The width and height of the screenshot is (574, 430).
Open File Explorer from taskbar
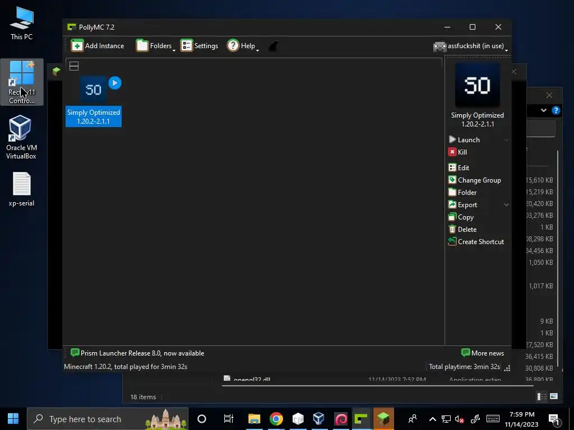pos(254,419)
